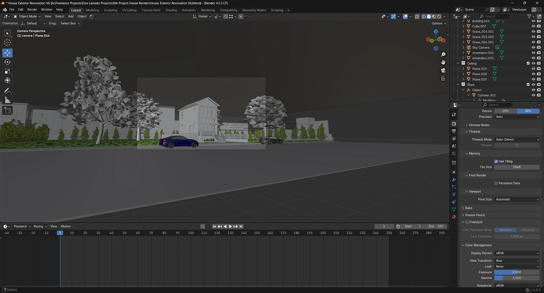544x293 pixels.
Task: Open the Render menu
Action: tap(32, 10)
